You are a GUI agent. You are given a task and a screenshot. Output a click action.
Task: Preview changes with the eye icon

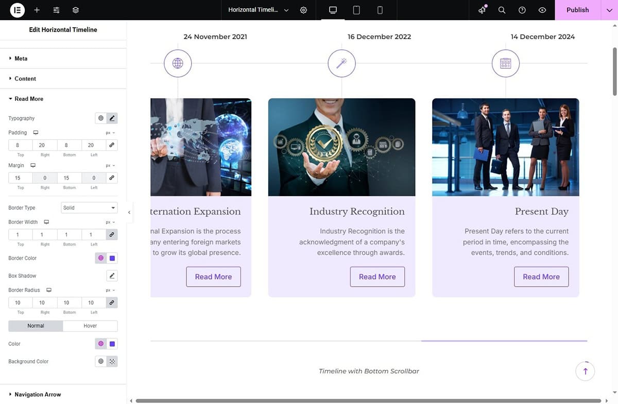[542, 10]
